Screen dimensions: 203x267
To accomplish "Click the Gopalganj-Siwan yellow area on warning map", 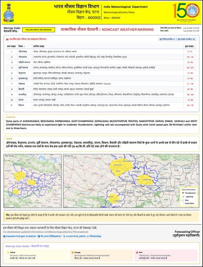I will 121,167.
